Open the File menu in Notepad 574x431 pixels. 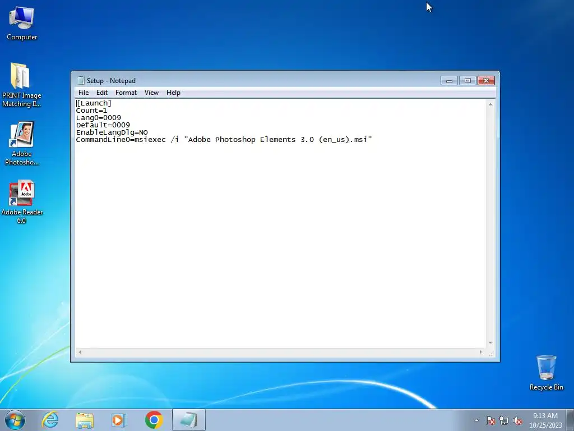coord(84,93)
